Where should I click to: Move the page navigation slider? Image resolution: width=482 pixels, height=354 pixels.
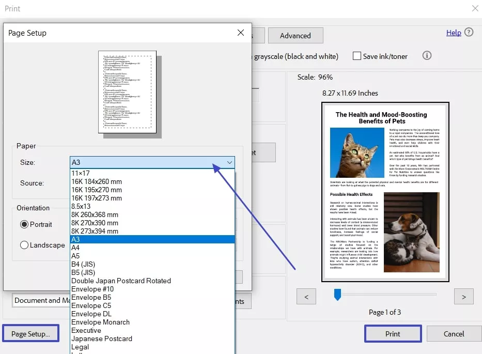pos(338,295)
